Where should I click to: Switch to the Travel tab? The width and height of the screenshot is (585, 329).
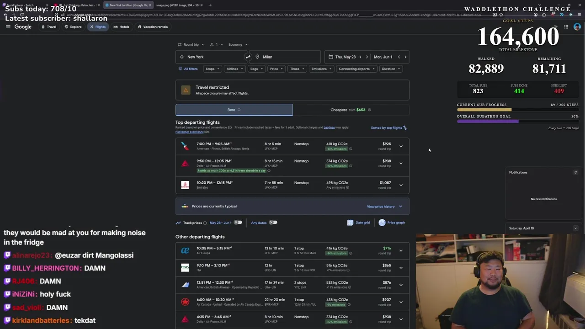[x=49, y=27]
